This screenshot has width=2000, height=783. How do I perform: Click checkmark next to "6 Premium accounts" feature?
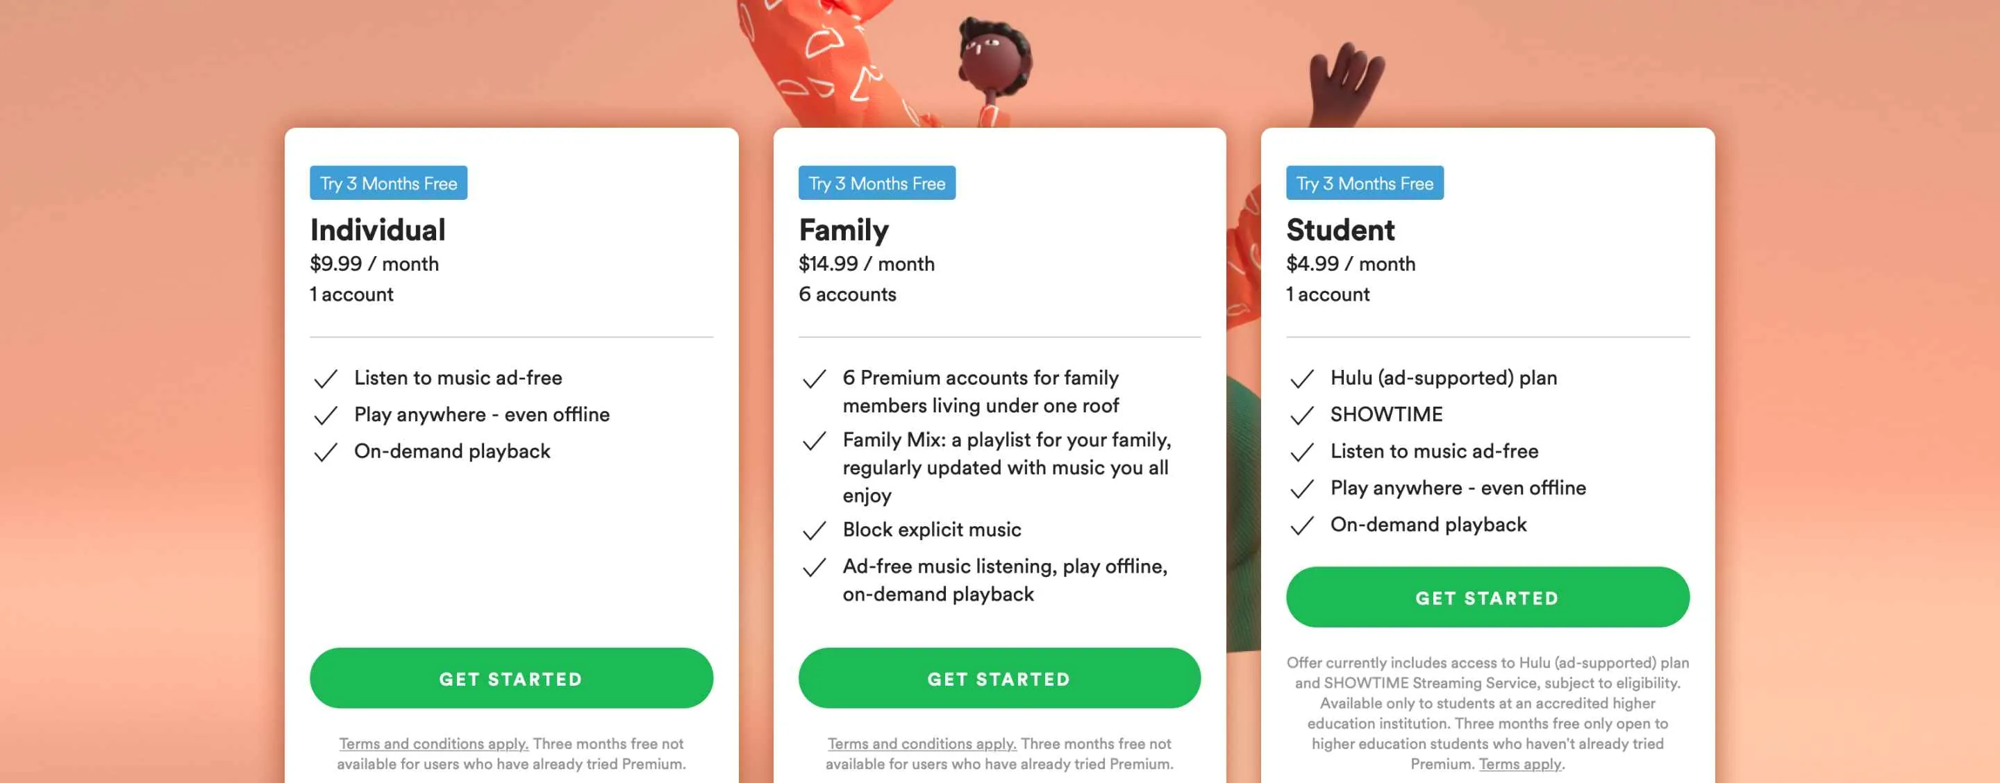tap(814, 379)
